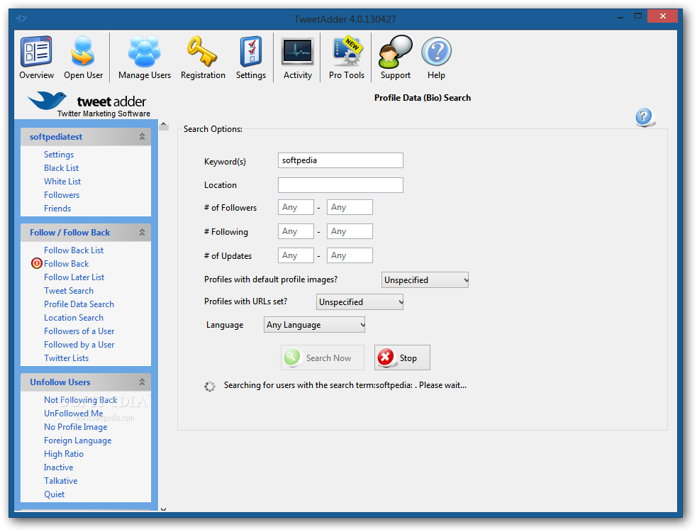
Task: Open the Overview toolbar icon
Action: click(36, 57)
